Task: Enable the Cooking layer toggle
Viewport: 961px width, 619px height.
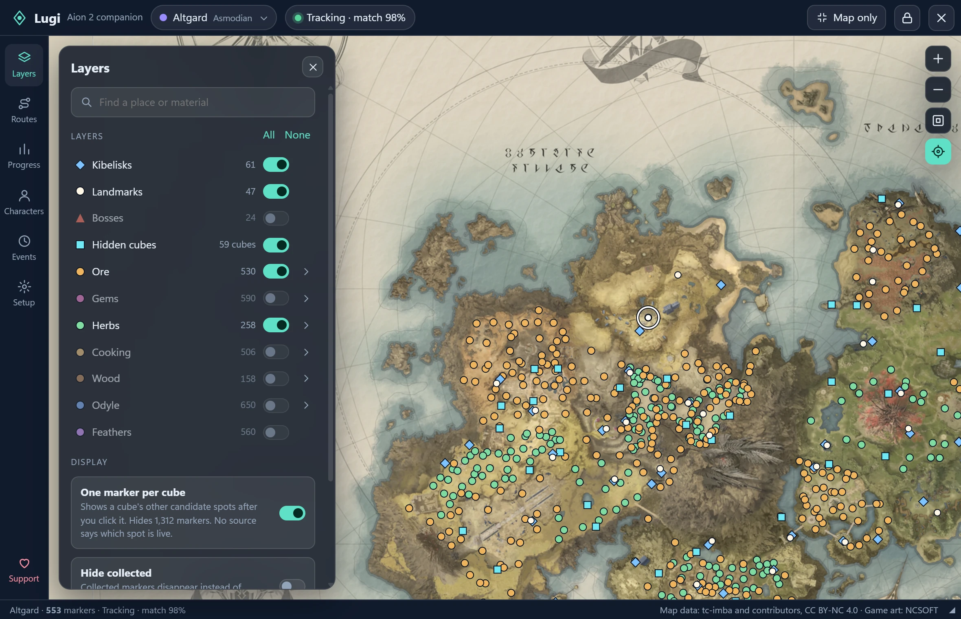Action: point(276,352)
